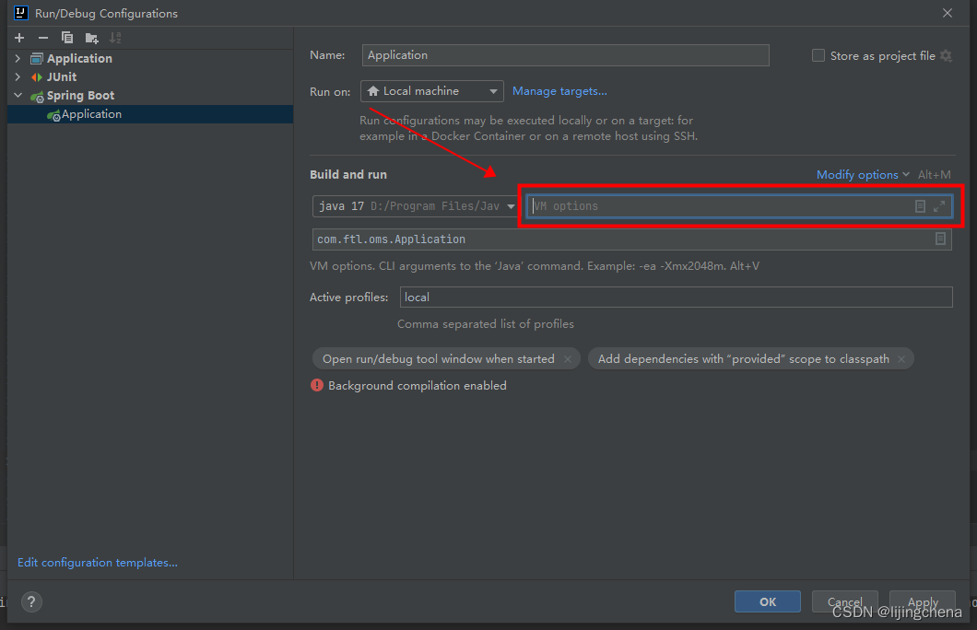Open settings gear beside Store as project file
The width and height of the screenshot is (977, 630).
[945, 55]
